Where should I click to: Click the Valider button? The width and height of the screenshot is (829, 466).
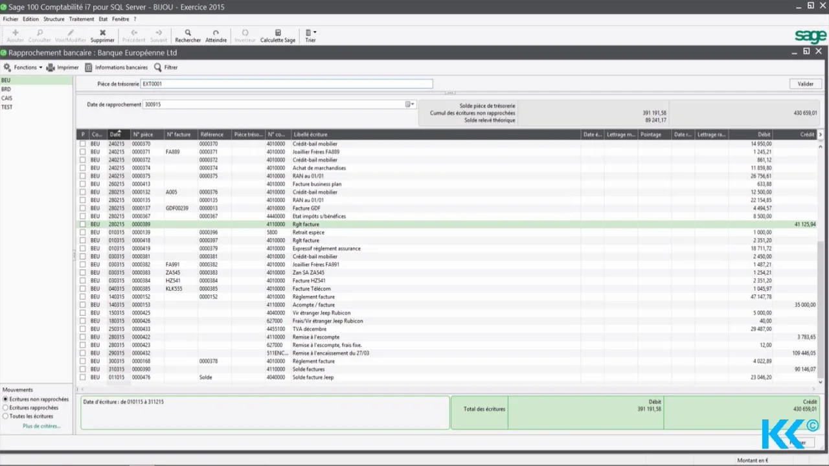click(x=806, y=84)
